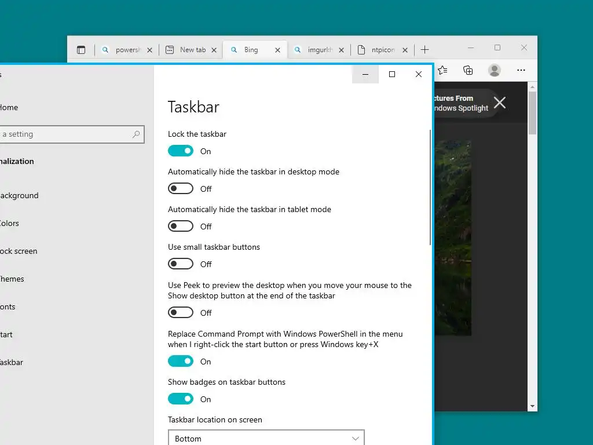
Task: Close the New tab tab in Edge
Action: tap(214, 50)
